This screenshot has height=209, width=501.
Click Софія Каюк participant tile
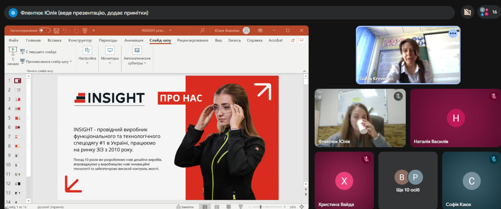(x=472, y=180)
